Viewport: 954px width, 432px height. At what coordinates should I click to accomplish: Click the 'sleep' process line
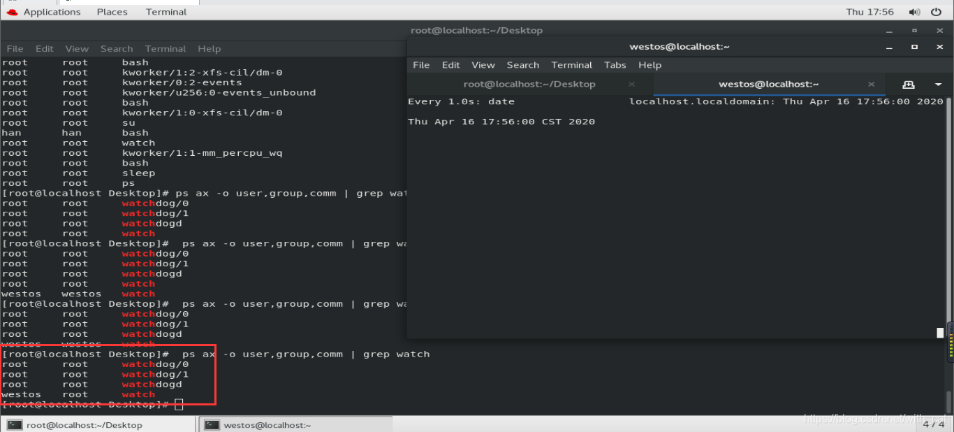click(78, 173)
